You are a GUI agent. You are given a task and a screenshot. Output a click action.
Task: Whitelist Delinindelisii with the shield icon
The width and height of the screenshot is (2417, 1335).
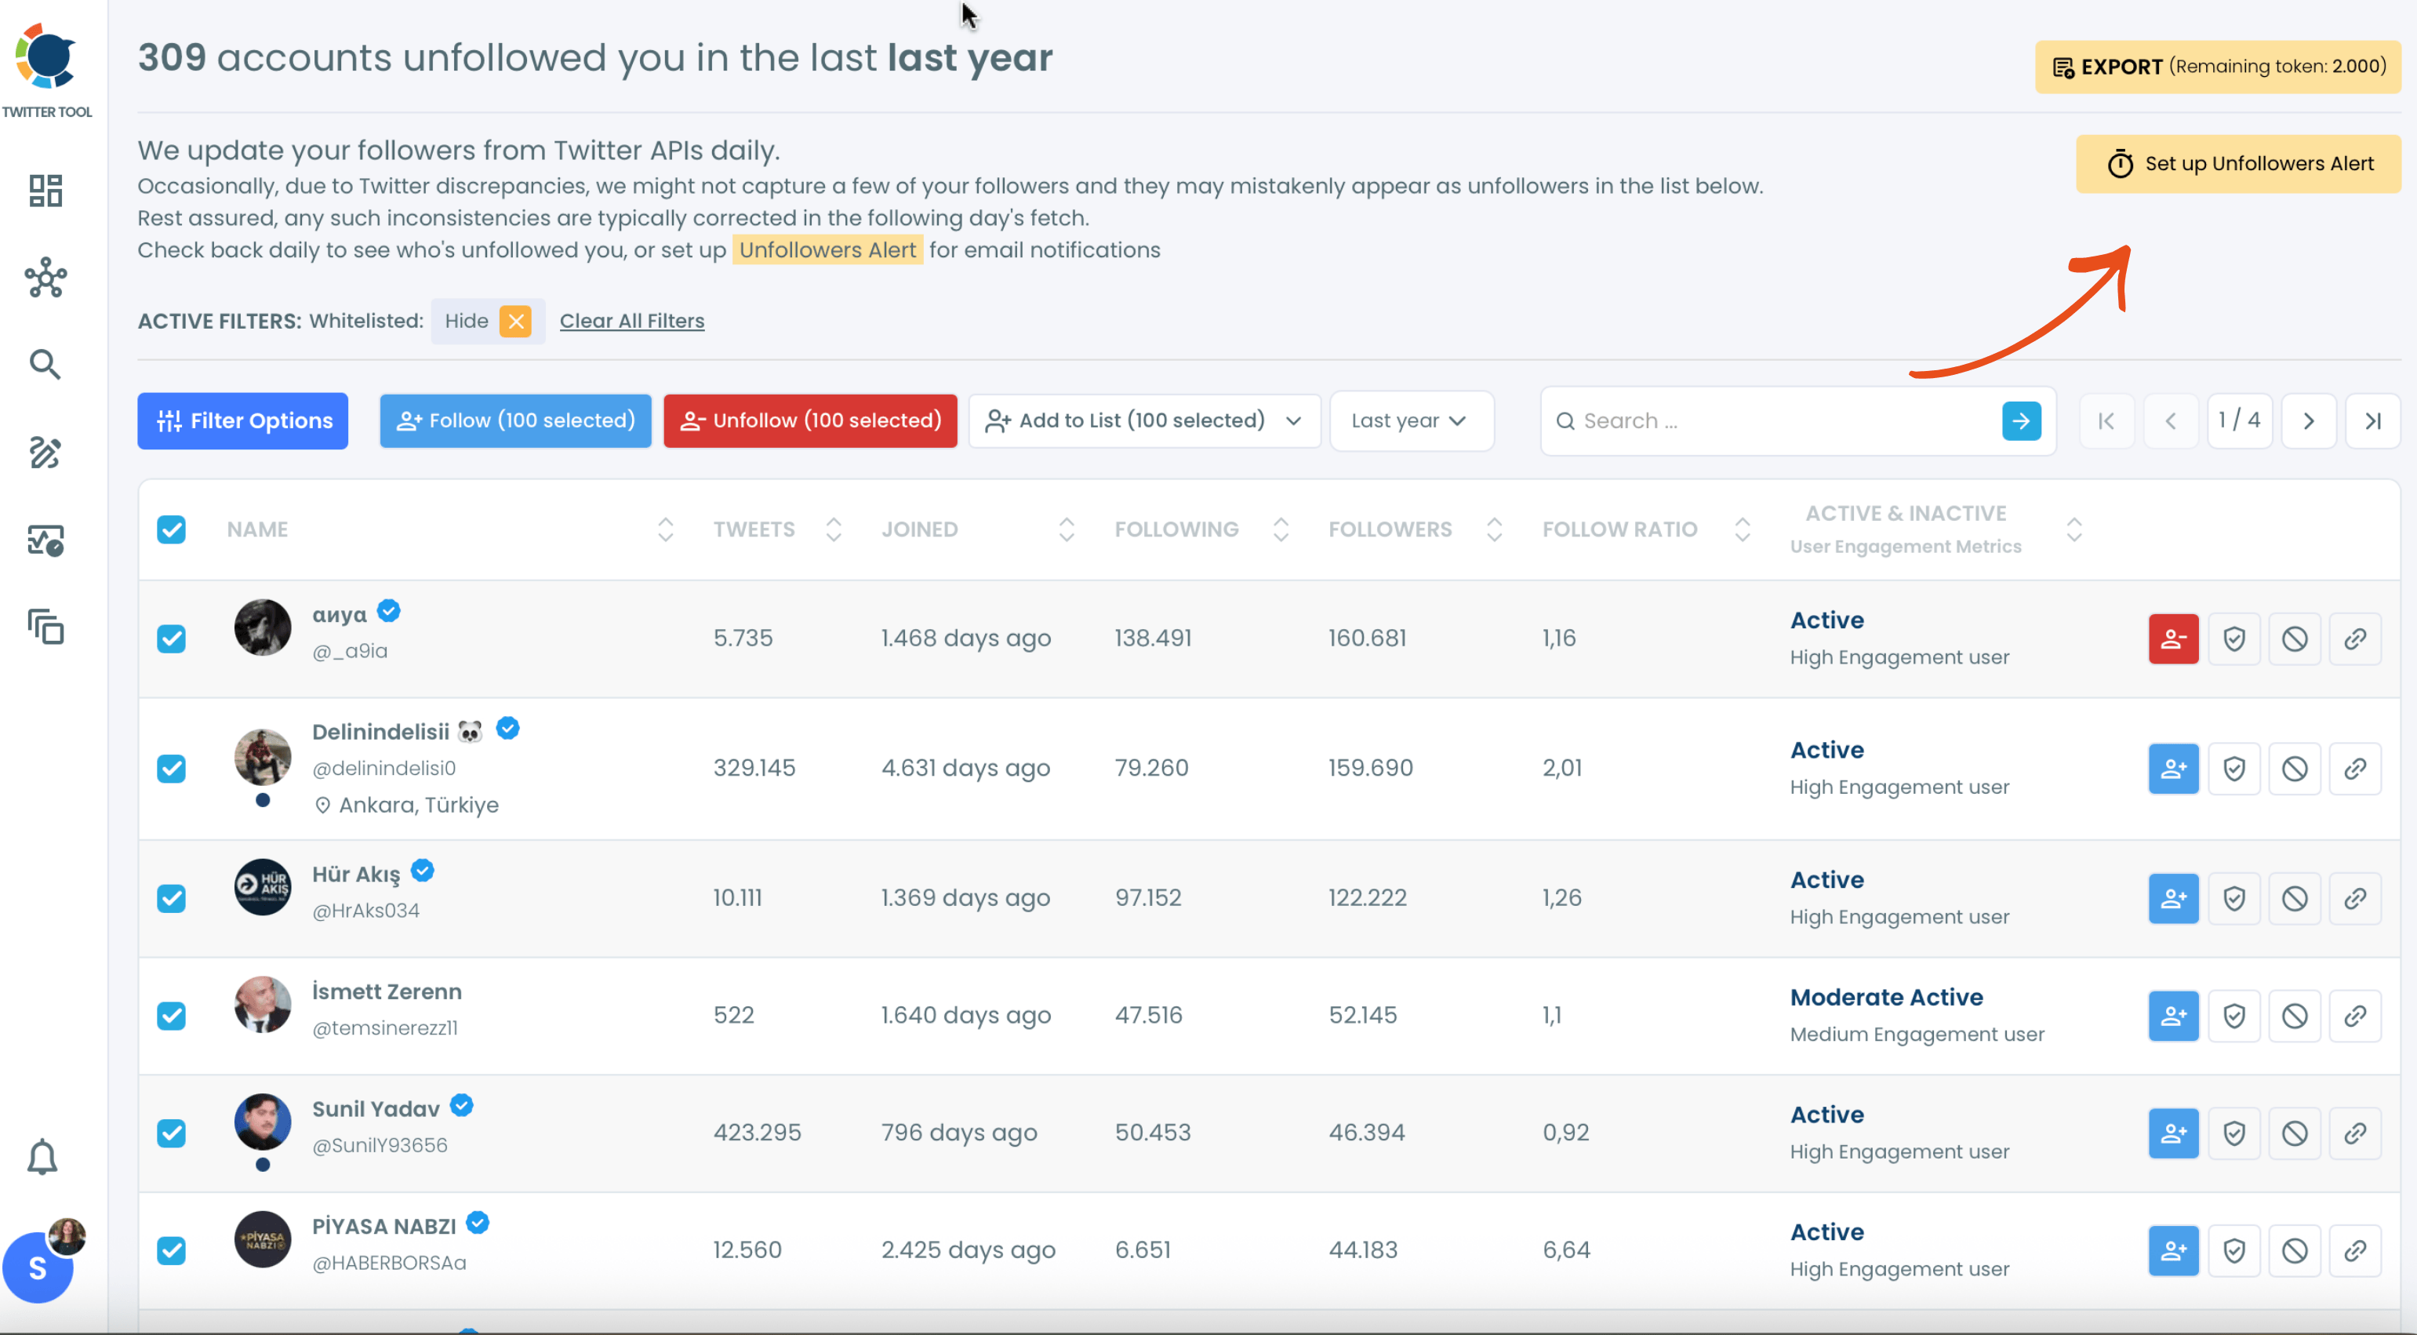2234,769
